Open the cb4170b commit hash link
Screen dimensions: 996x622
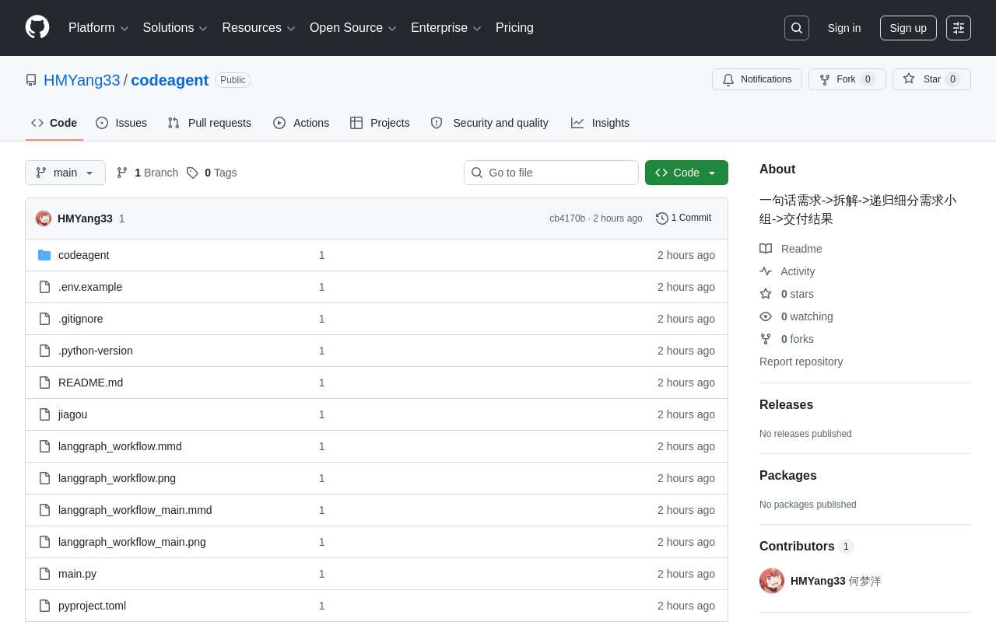567,218
